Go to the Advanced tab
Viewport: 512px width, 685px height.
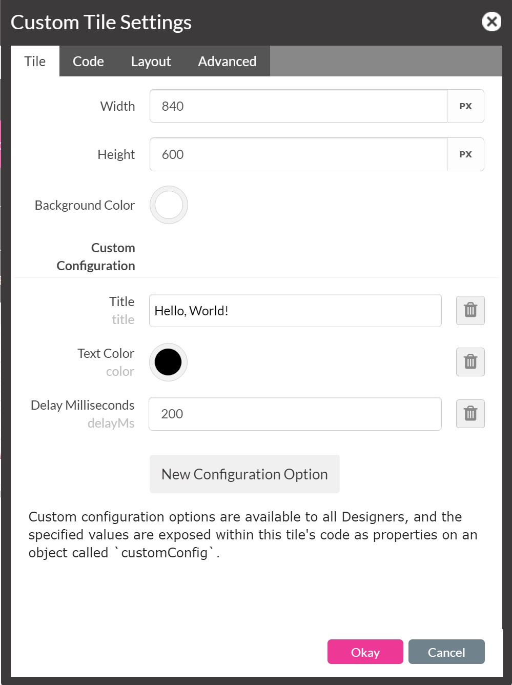227,62
